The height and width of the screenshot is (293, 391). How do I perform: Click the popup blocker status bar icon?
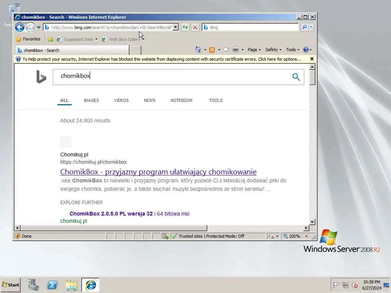165,236
